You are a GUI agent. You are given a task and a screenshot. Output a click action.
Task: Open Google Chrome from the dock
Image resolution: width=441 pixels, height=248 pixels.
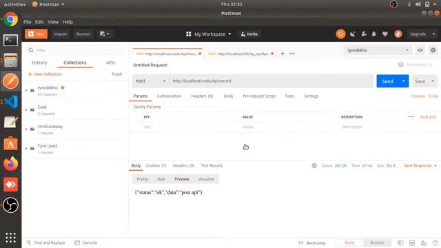pyautogui.click(x=11, y=19)
